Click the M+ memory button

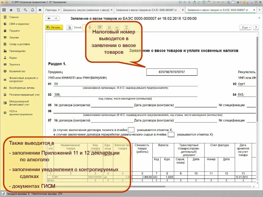[x=219, y=2]
